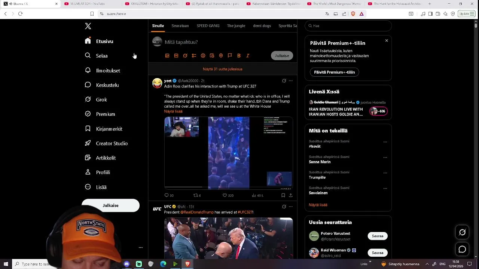This screenshot has width=479, height=269.
Task: Click Grok icon on yeet's post
Action: pyautogui.click(x=284, y=81)
